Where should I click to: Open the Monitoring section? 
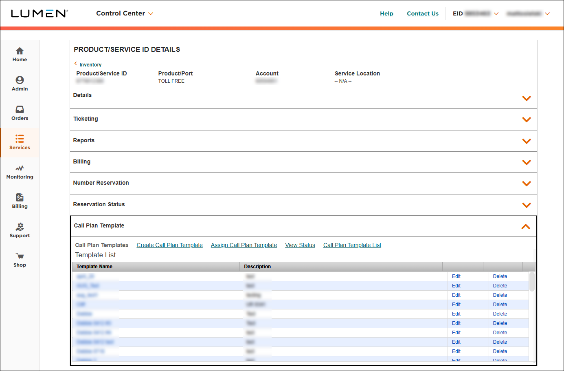click(20, 172)
